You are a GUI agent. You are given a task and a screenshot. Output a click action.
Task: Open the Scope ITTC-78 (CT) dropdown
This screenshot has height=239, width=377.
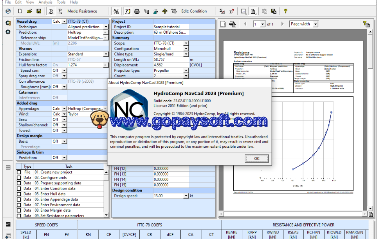coord(186,43)
